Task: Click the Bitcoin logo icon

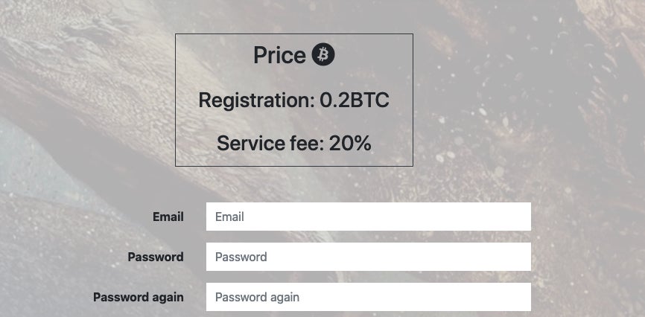Action: (x=324, y=54)
